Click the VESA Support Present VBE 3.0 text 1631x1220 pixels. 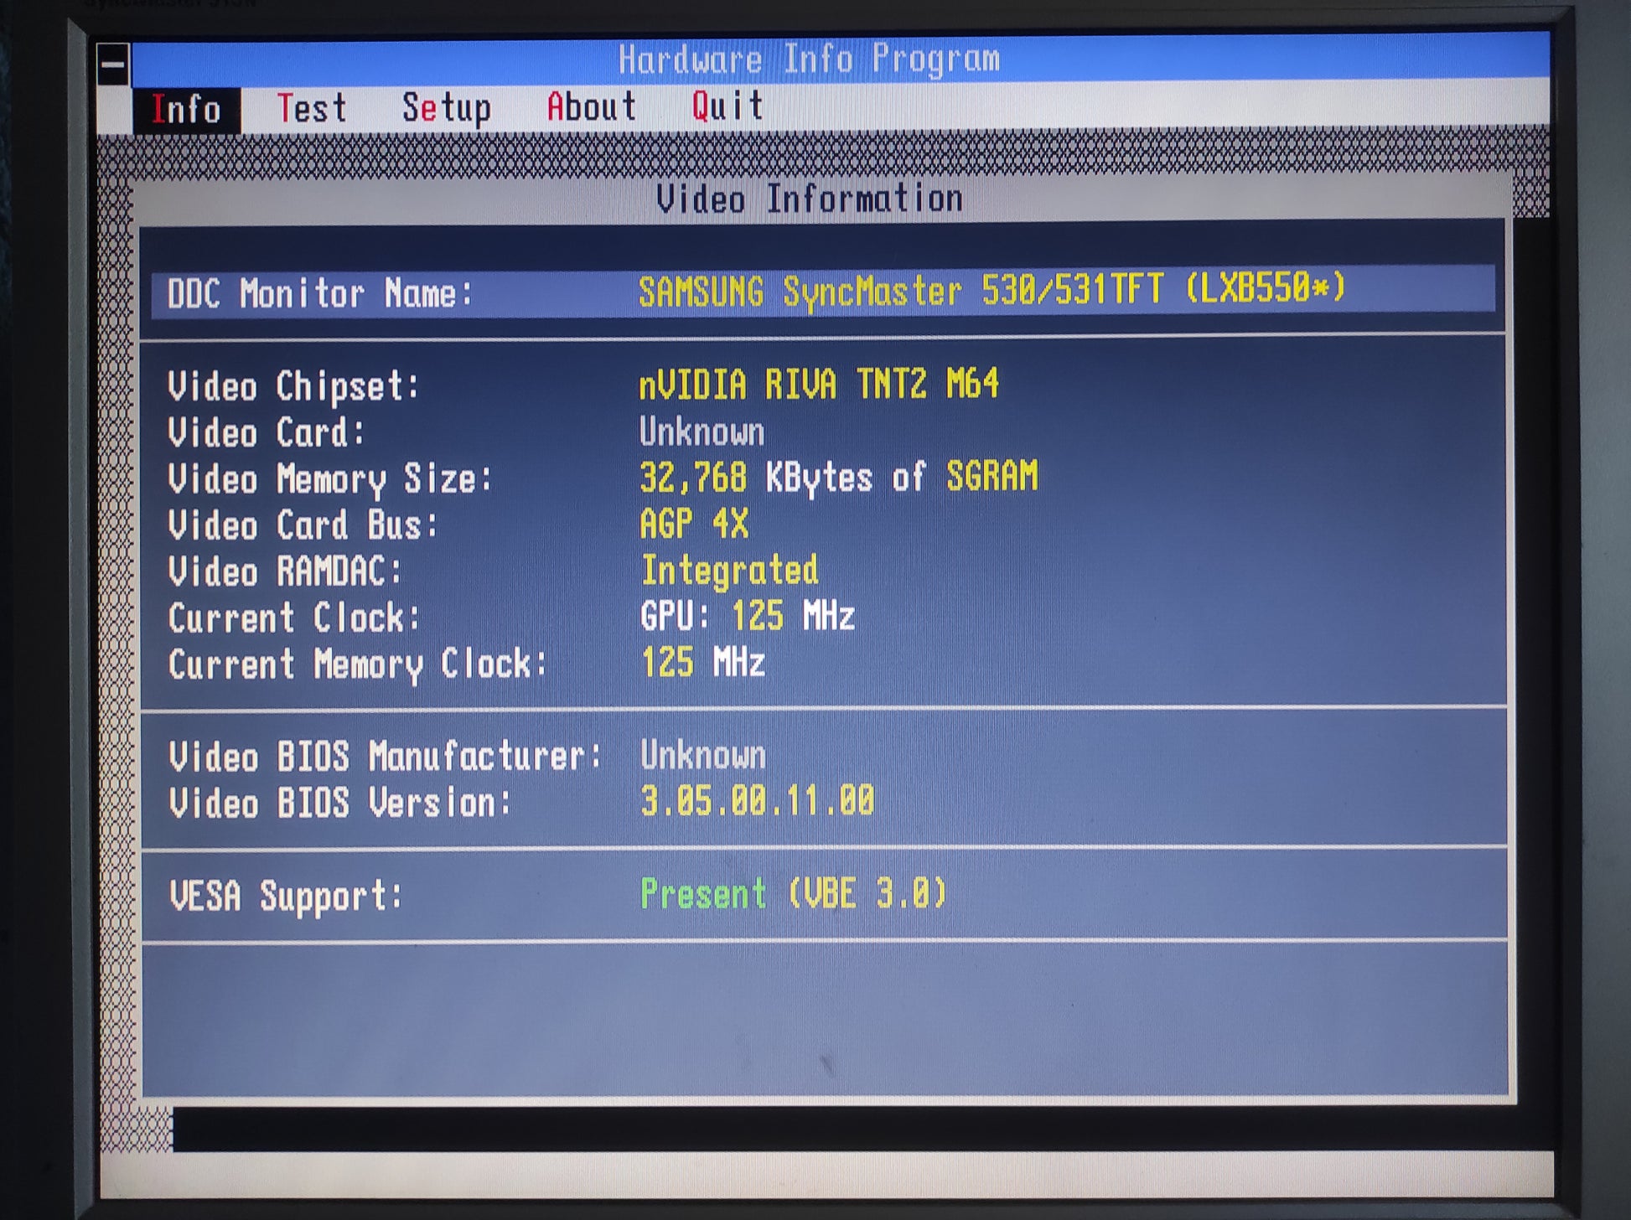point(793,894)
